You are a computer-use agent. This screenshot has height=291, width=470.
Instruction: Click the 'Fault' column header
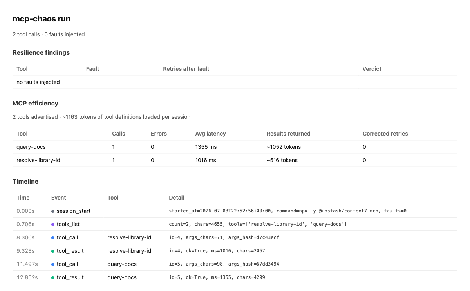click(92, 69)
